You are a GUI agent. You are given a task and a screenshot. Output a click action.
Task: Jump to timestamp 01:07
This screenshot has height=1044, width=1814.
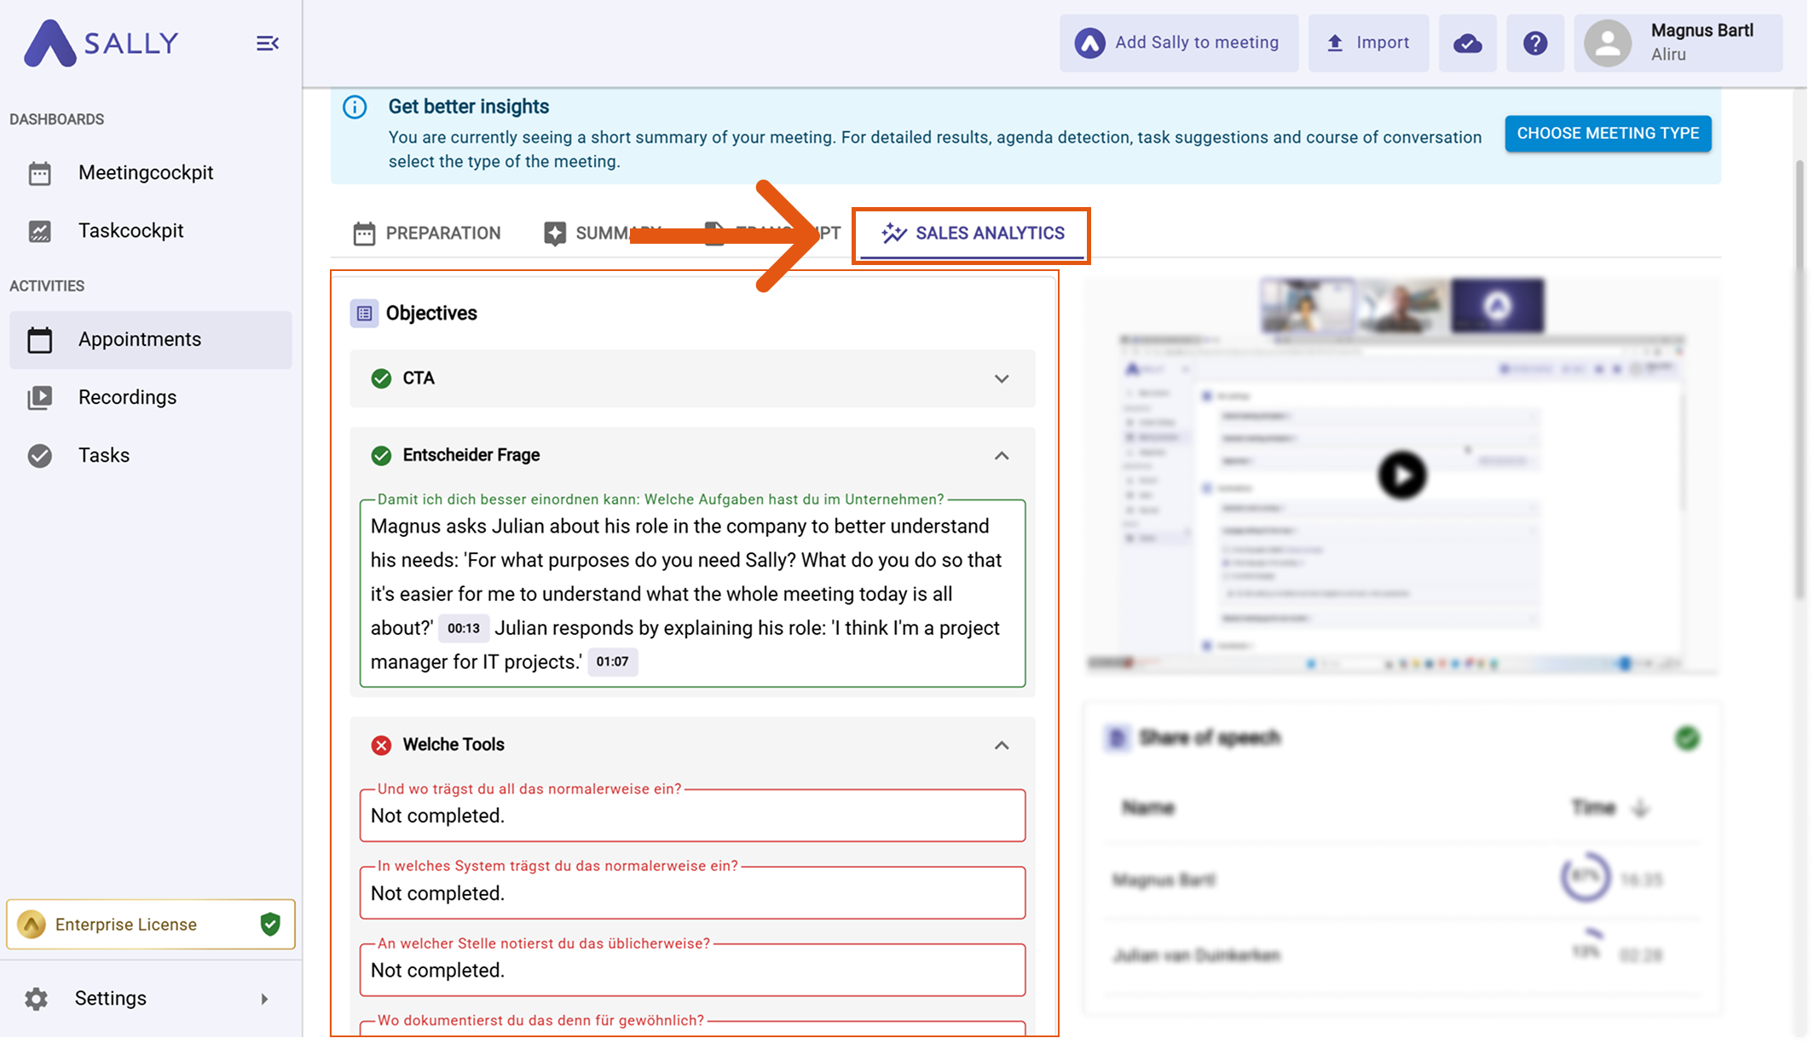tap(612, 661)
